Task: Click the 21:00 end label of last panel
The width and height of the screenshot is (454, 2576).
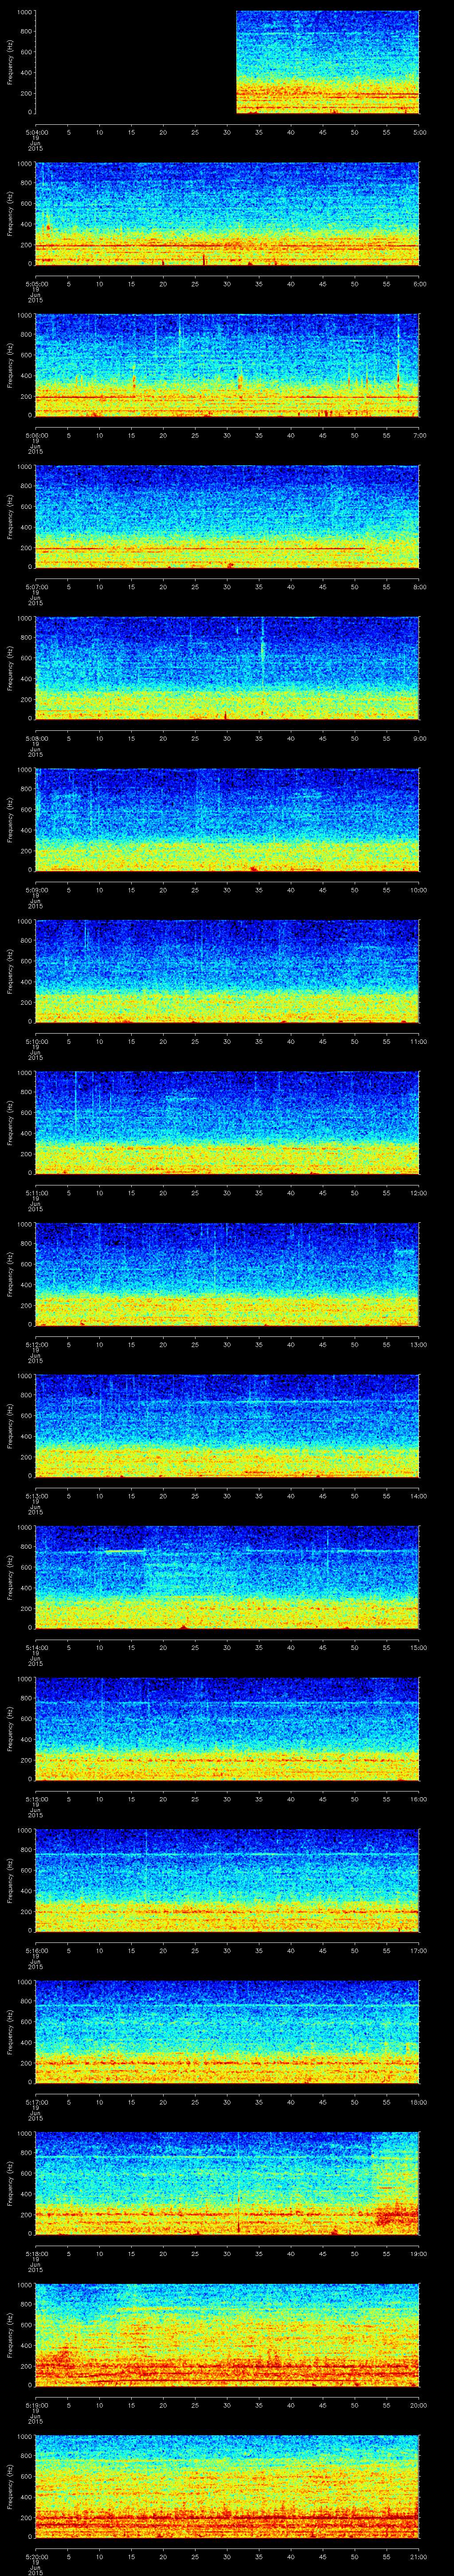Action: coord(419,2556)
